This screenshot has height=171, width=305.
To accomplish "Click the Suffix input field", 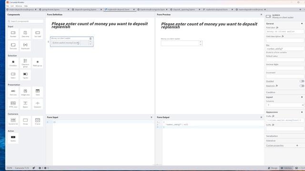I will [x=285, y=129].
